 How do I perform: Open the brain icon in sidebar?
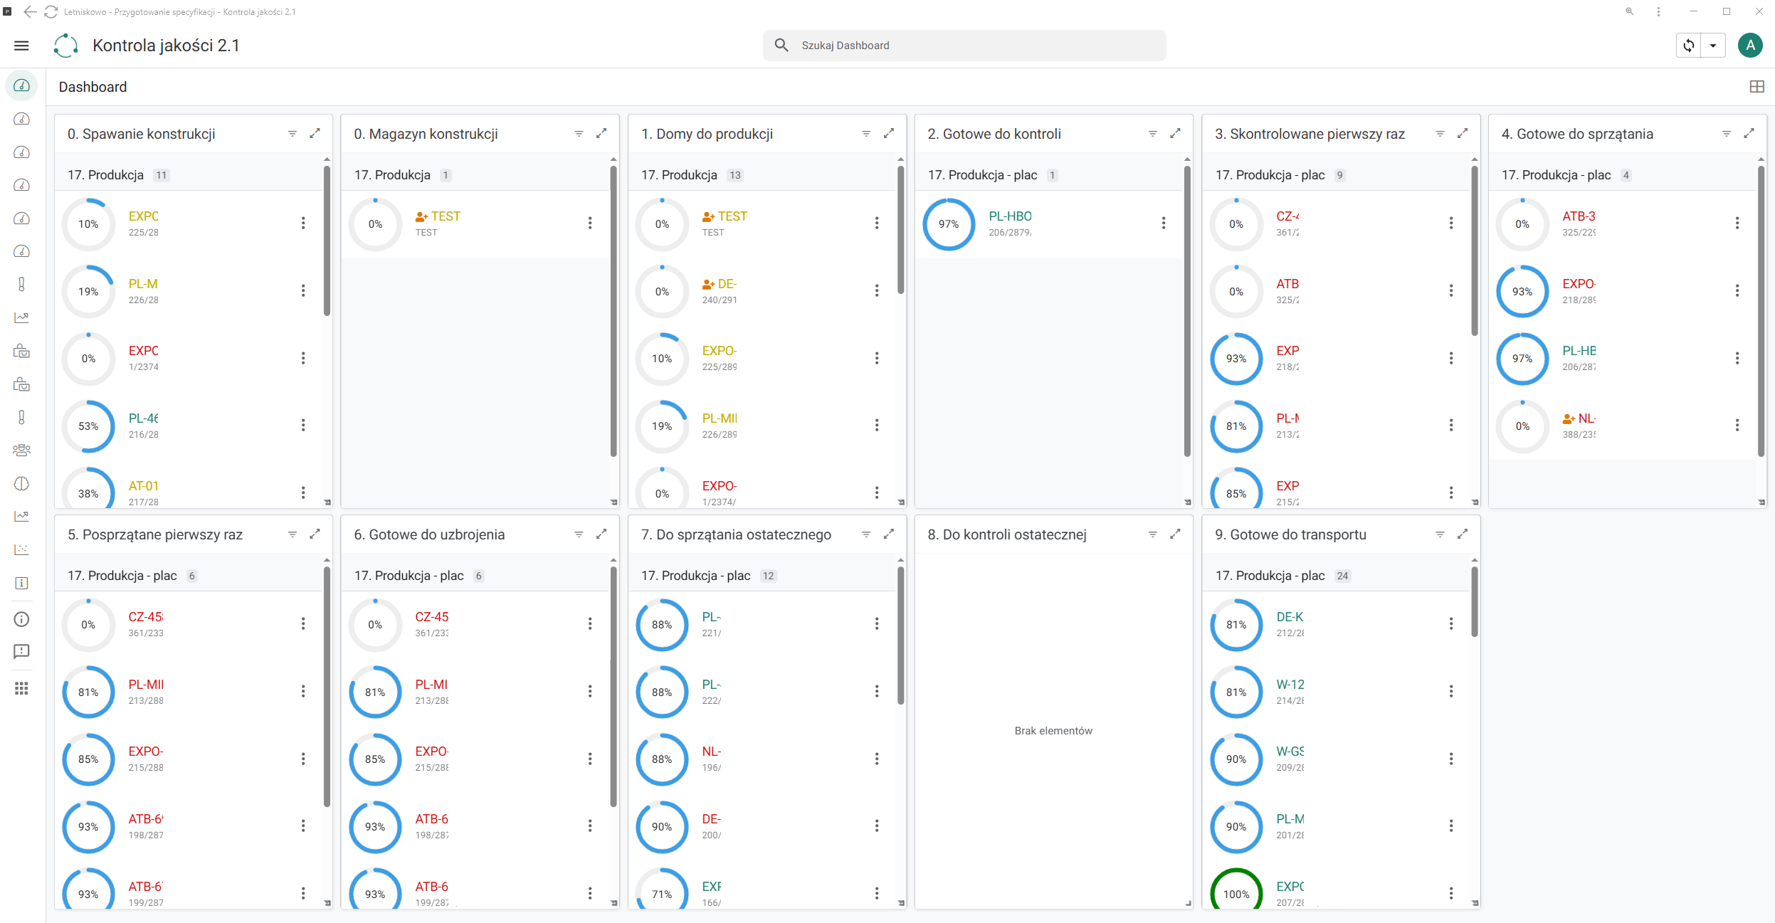pyautogui.click(x=21, y=484)
